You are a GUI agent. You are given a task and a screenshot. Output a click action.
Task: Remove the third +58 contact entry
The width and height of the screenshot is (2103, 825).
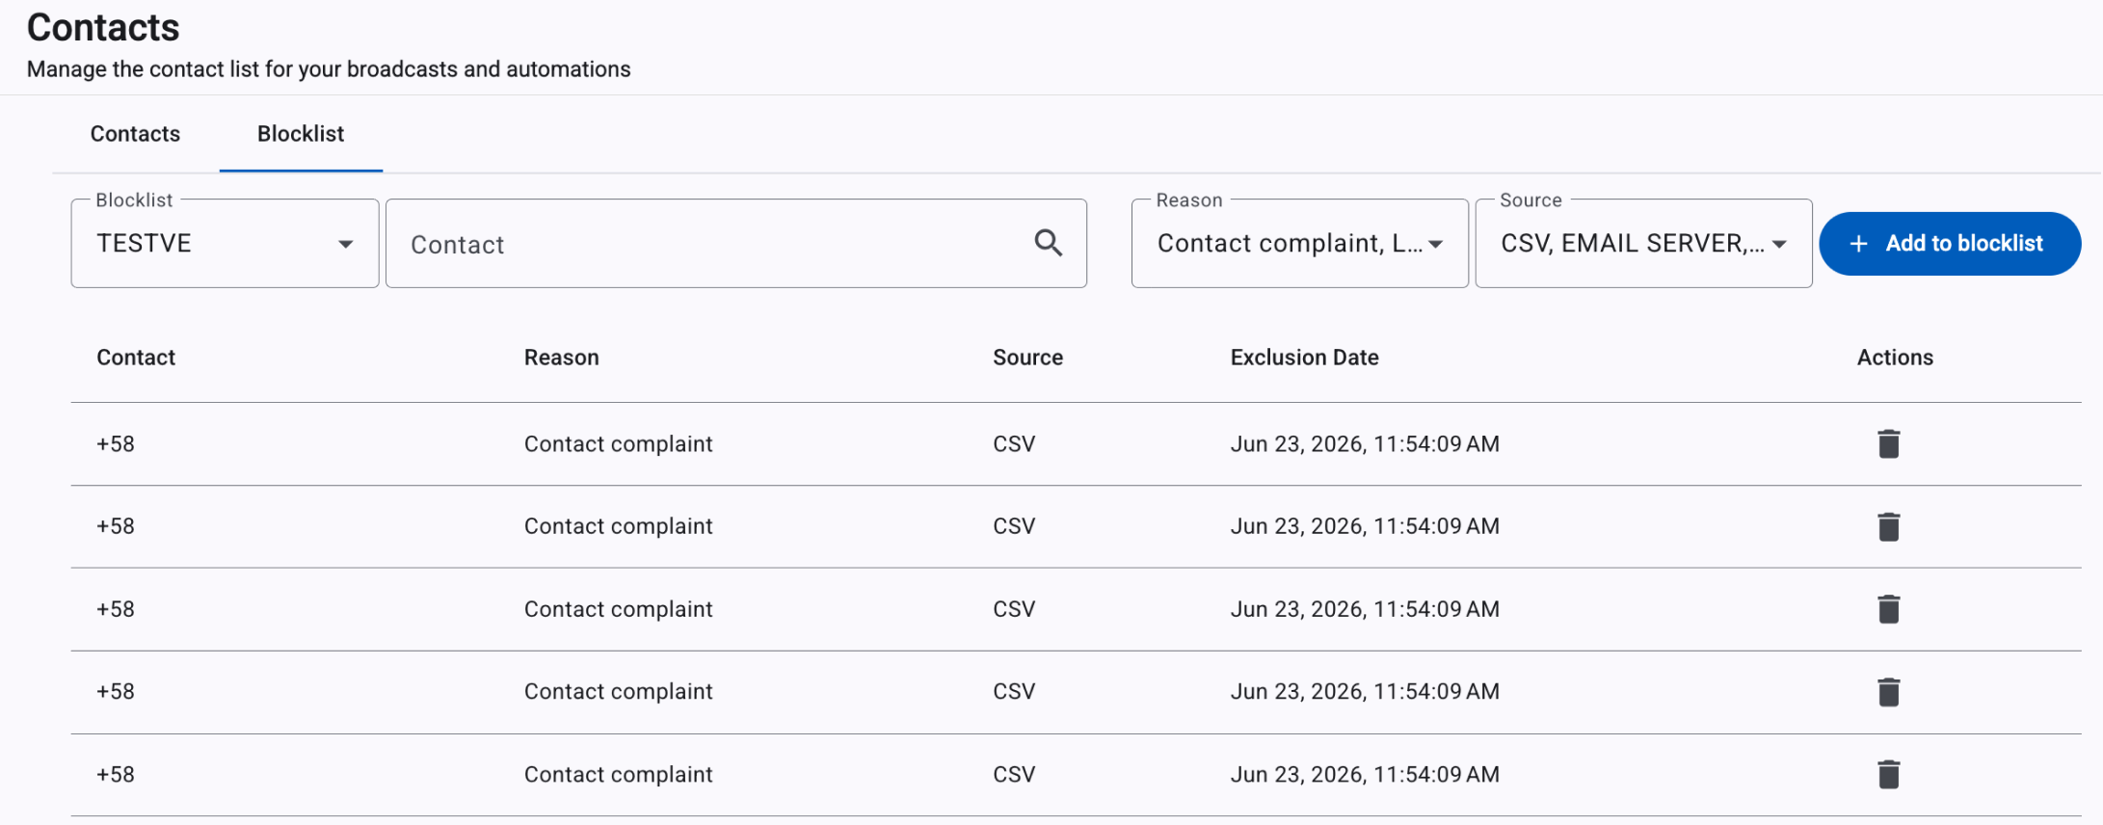click(1888, 609)
